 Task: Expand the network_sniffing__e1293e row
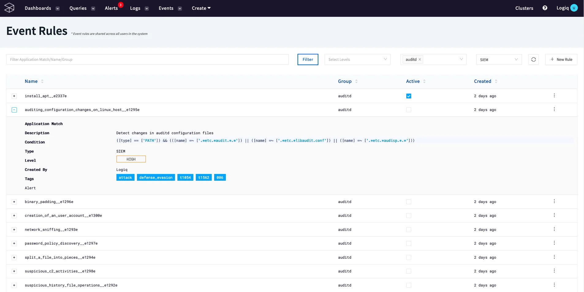[x=14, y=230]
